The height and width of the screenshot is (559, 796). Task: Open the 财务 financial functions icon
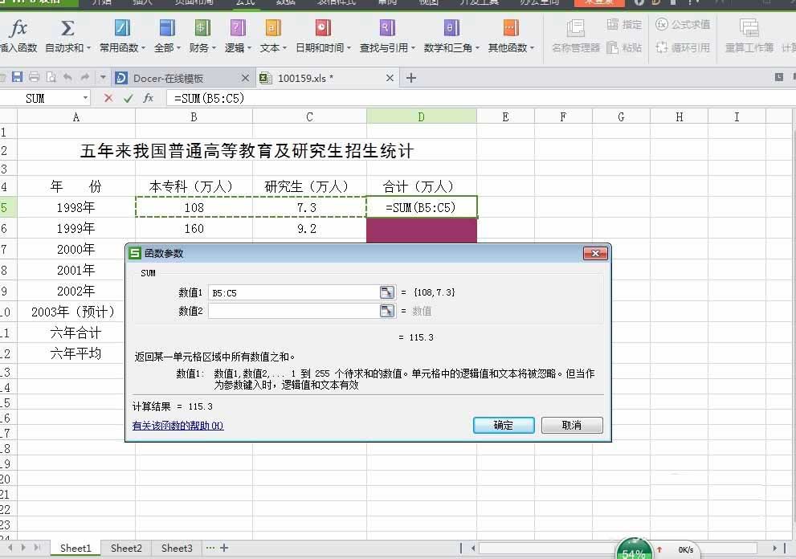[x=202, y=28]
